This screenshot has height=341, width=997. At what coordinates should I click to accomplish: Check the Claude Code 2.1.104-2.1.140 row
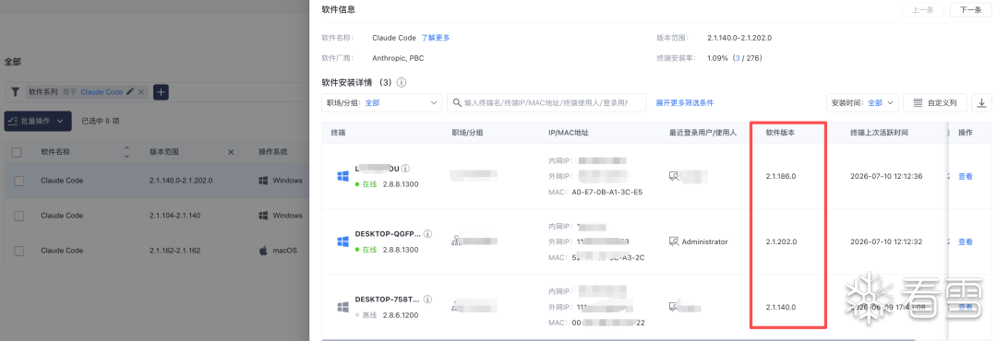[x=19, y=216]
